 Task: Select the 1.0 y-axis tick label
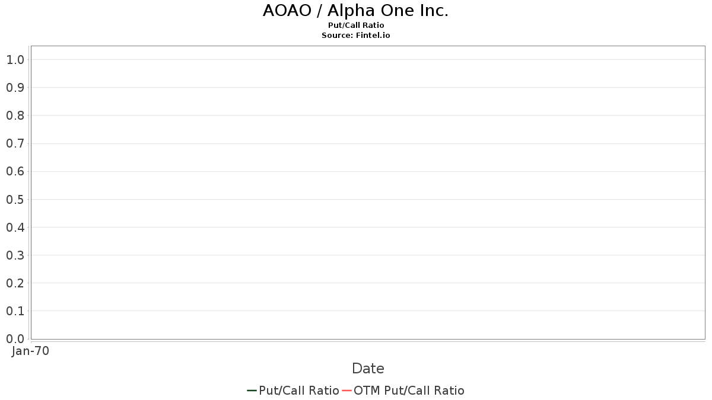click(x=15, y=60)
